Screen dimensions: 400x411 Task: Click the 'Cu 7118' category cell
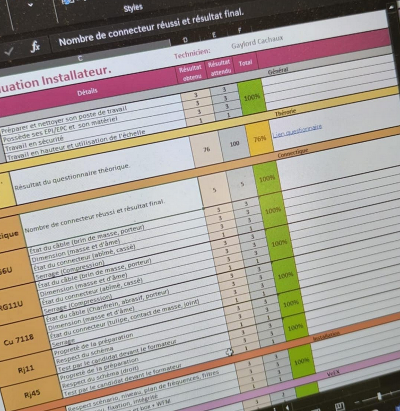(x=19, y=340)
